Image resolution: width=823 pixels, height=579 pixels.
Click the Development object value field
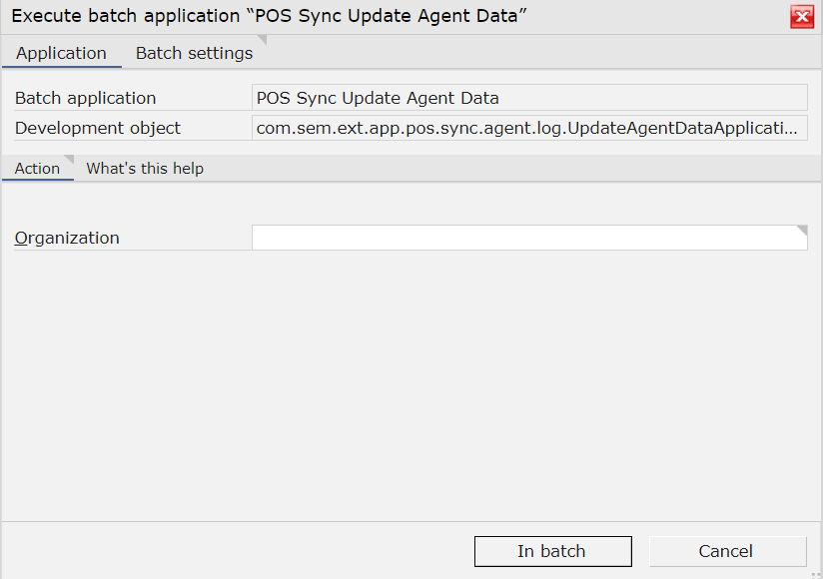529,128
